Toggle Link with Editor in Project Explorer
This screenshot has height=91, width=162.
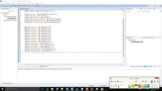[x=11, y=11]
